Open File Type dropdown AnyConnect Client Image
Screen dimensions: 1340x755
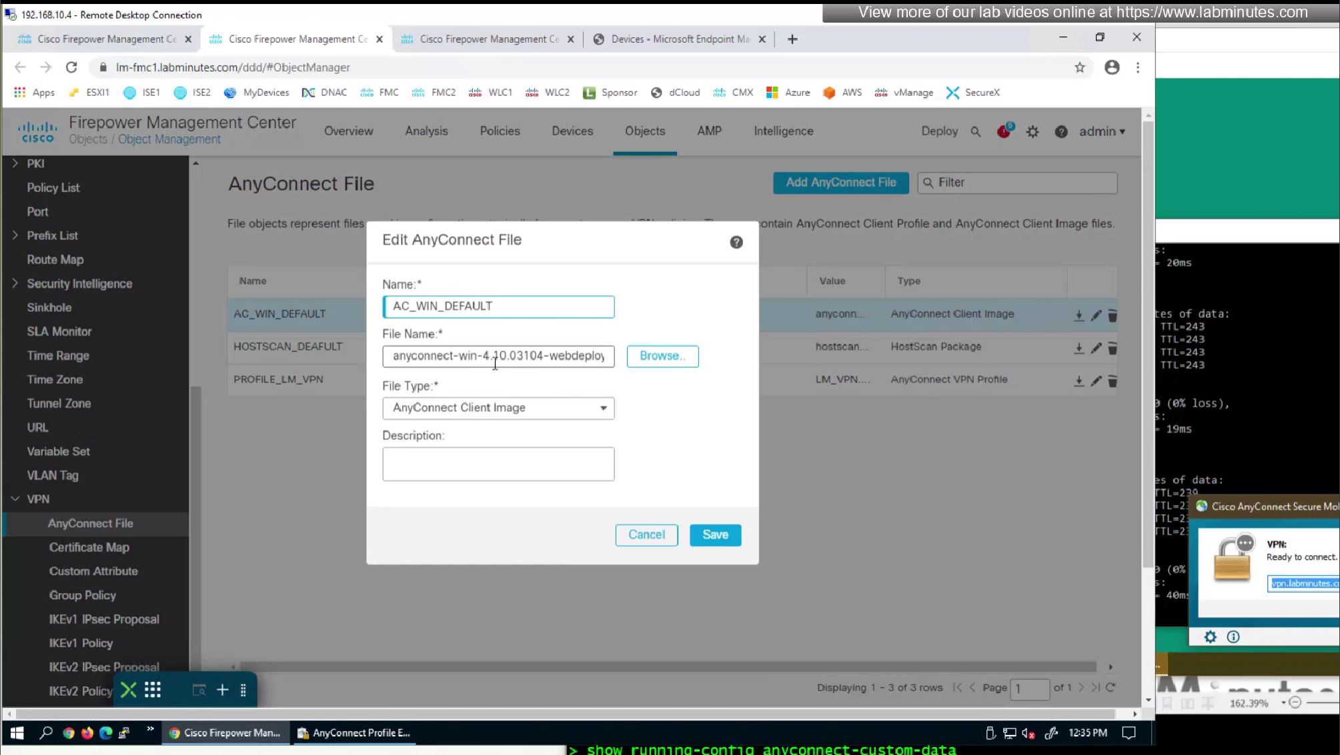click(x=498, y=408)
